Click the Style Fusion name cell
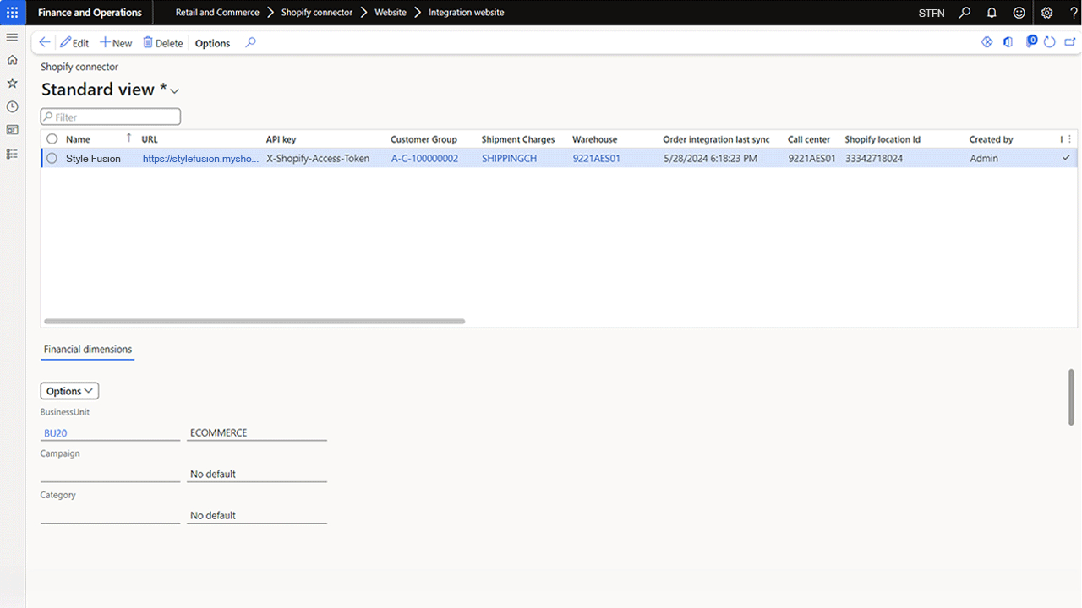Image resolution: width=1082 pixels, height=608 pixels. (x=93, y=158)
